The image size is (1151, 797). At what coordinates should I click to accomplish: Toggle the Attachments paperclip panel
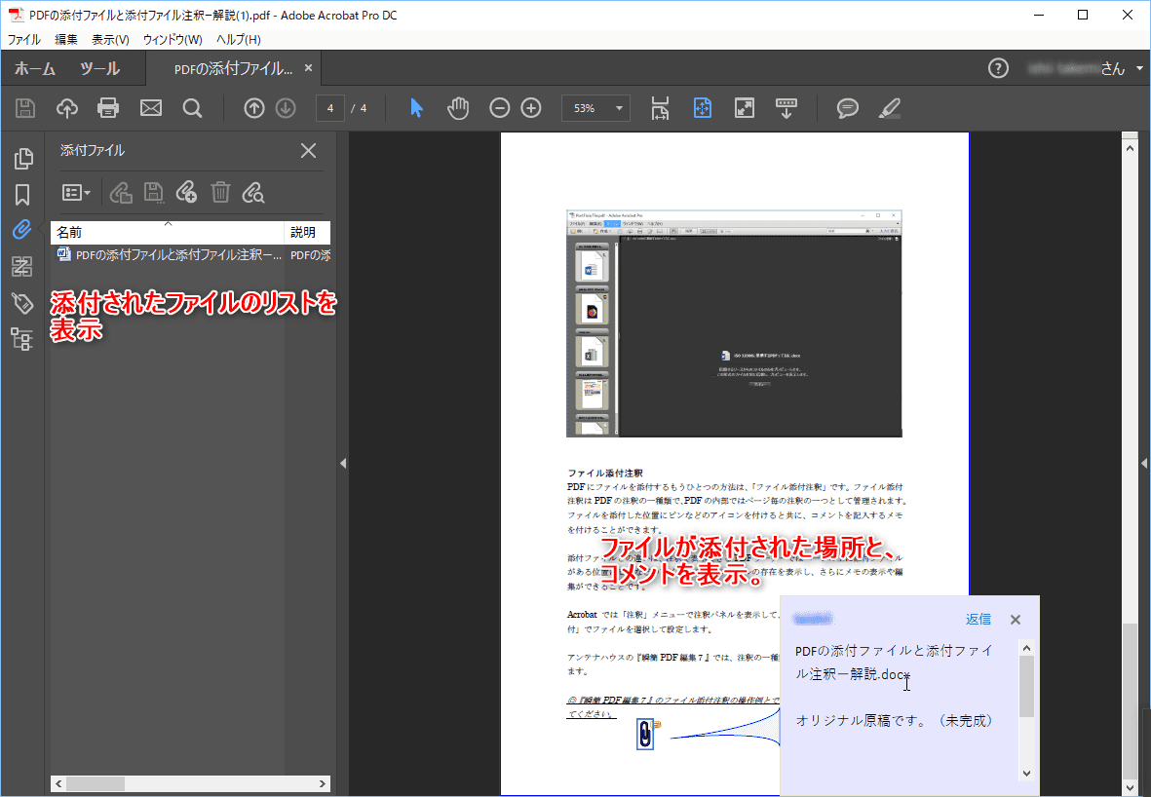click(21, 230)
